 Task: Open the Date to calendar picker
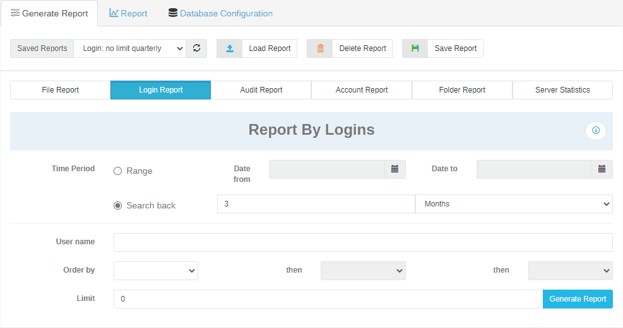pyautogui.click(x=602, y=169)
